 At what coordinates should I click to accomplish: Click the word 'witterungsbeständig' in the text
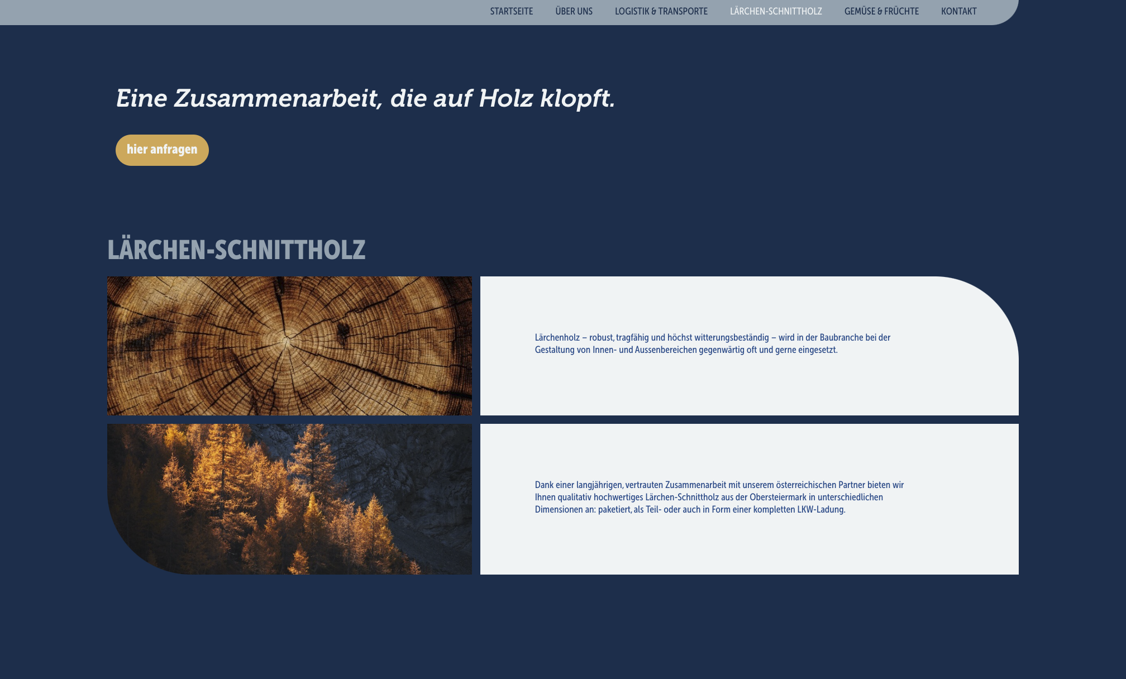tap(731, 337)
